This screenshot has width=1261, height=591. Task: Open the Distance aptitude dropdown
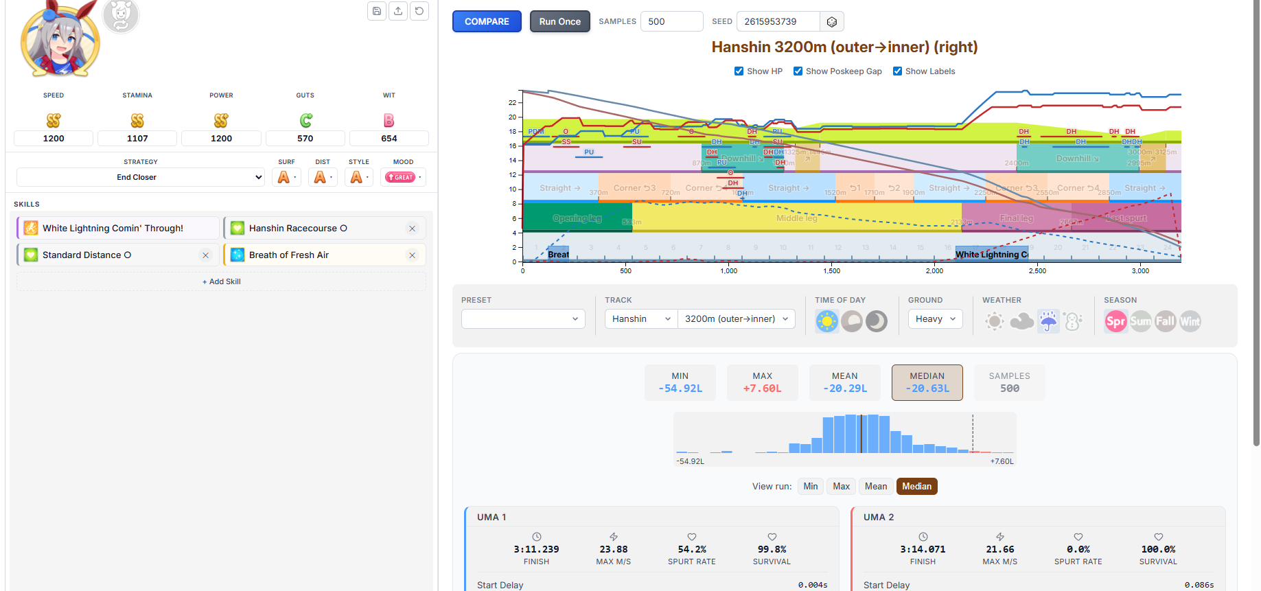coord(323,177)
